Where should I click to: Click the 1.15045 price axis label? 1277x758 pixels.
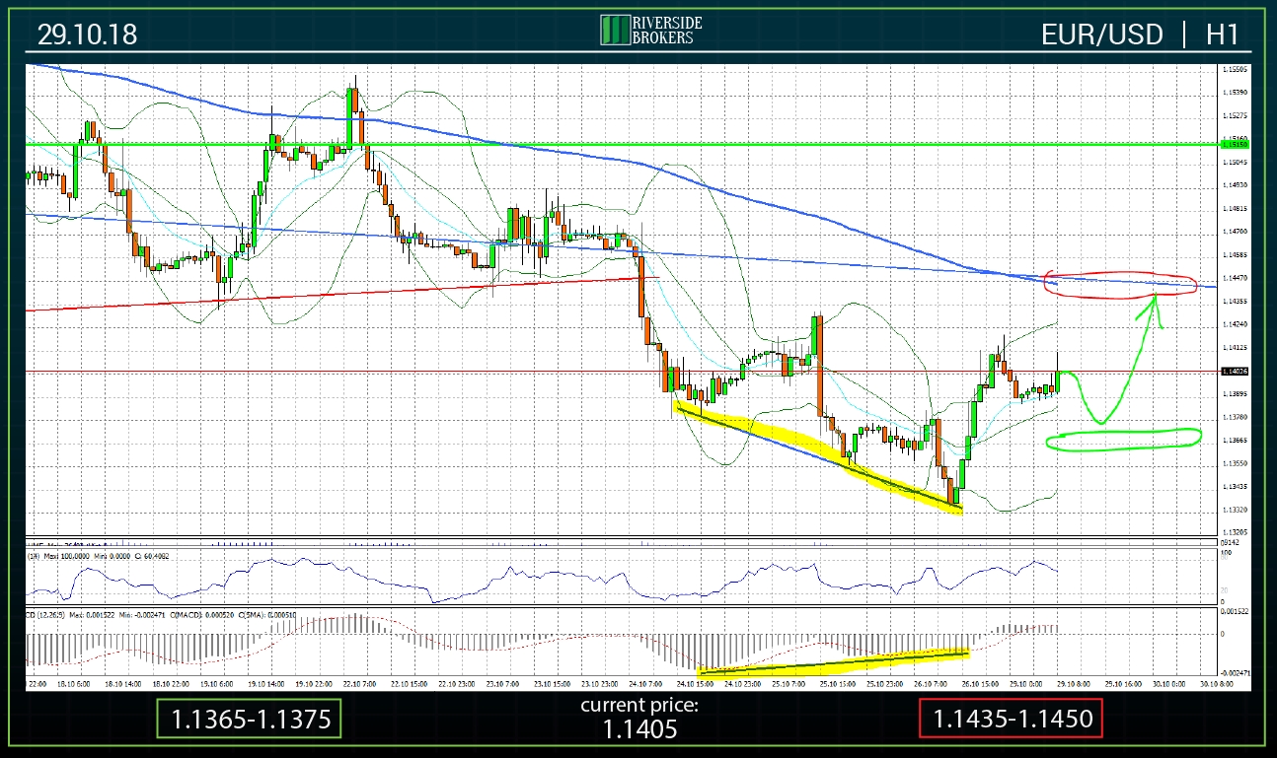pyautogui.click(x=1235, y=162)
